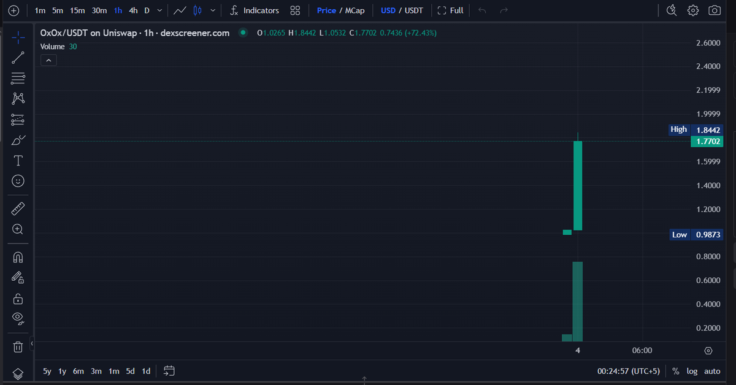Switch to 30m interval
The image size is (736, 385).
[x=99, y=10]
